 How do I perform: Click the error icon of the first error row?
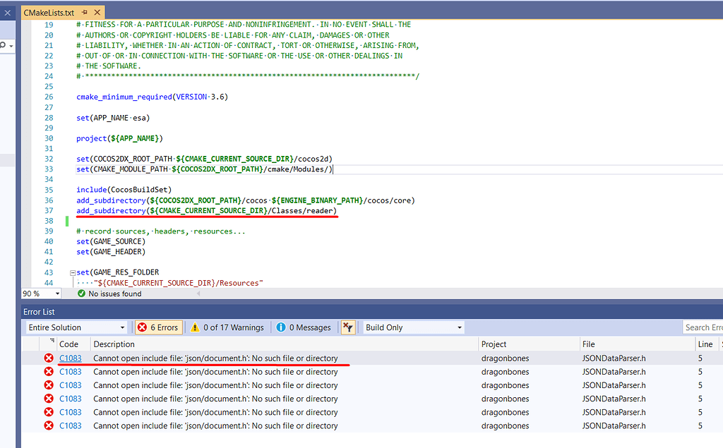tap(49, 358)
